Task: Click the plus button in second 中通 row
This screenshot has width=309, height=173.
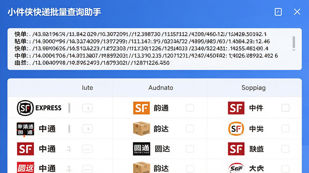Action: (x=87, y=129)
